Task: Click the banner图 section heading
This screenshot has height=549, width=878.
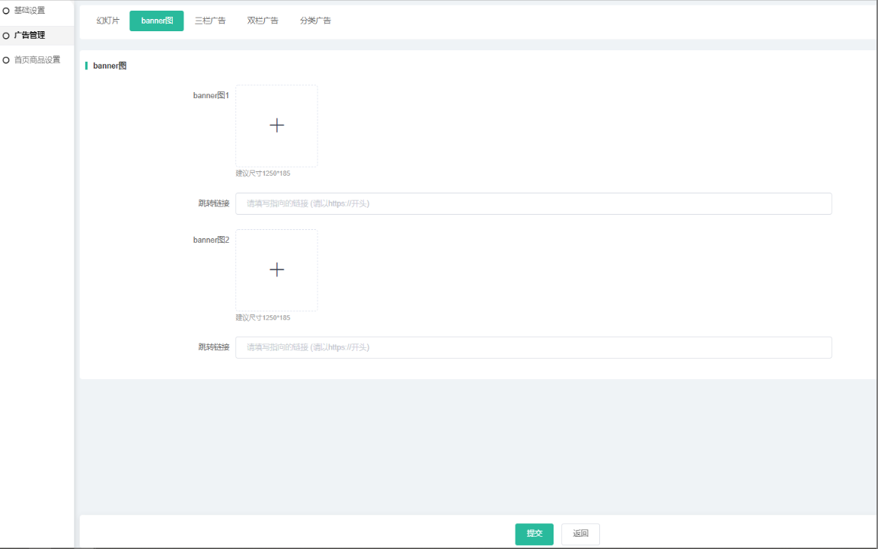Action: pyautogui.click(x=110, y=66)
